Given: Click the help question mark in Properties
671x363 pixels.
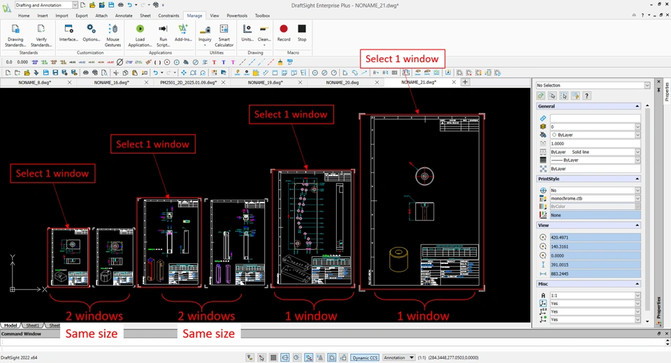Looking at the screenshot, I should (x=586, y=96).
